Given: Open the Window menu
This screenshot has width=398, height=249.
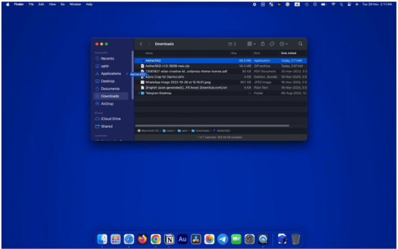Looking at the screenshot, I should 75,4.
